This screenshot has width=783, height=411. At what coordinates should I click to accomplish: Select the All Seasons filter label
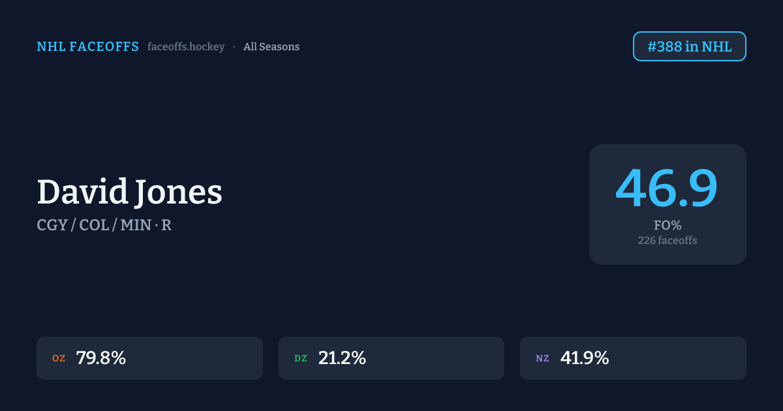271,47
